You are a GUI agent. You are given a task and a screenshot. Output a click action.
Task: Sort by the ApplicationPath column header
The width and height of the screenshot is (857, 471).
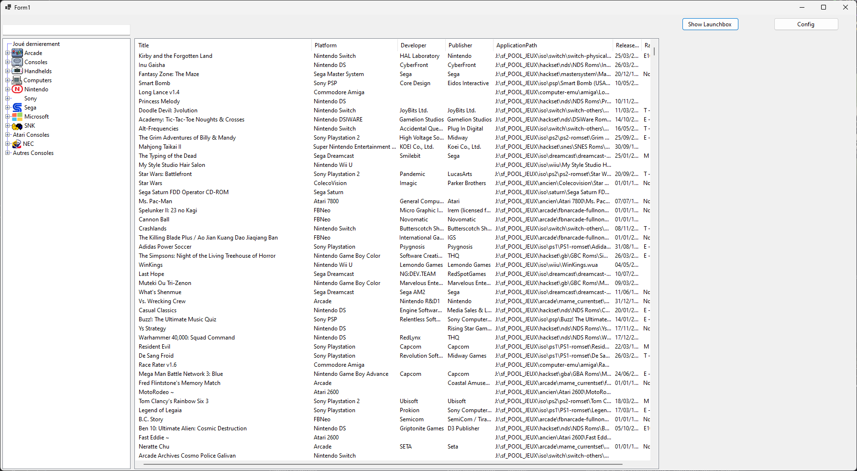[x=553, y=45]
